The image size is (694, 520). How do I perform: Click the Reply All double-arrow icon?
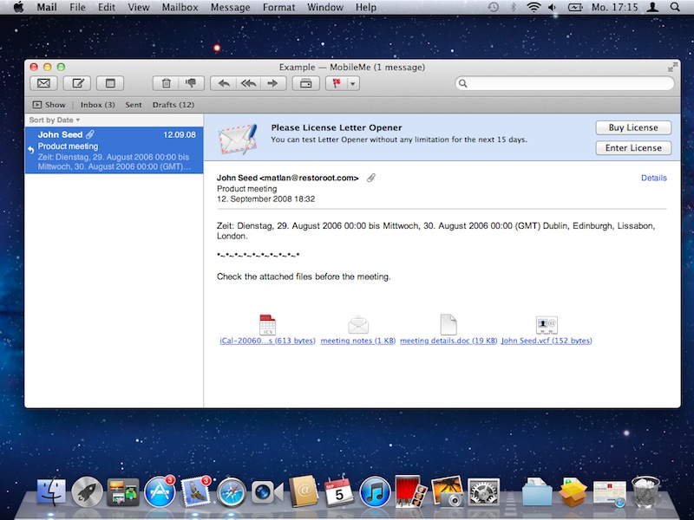(x=248, y=83)
